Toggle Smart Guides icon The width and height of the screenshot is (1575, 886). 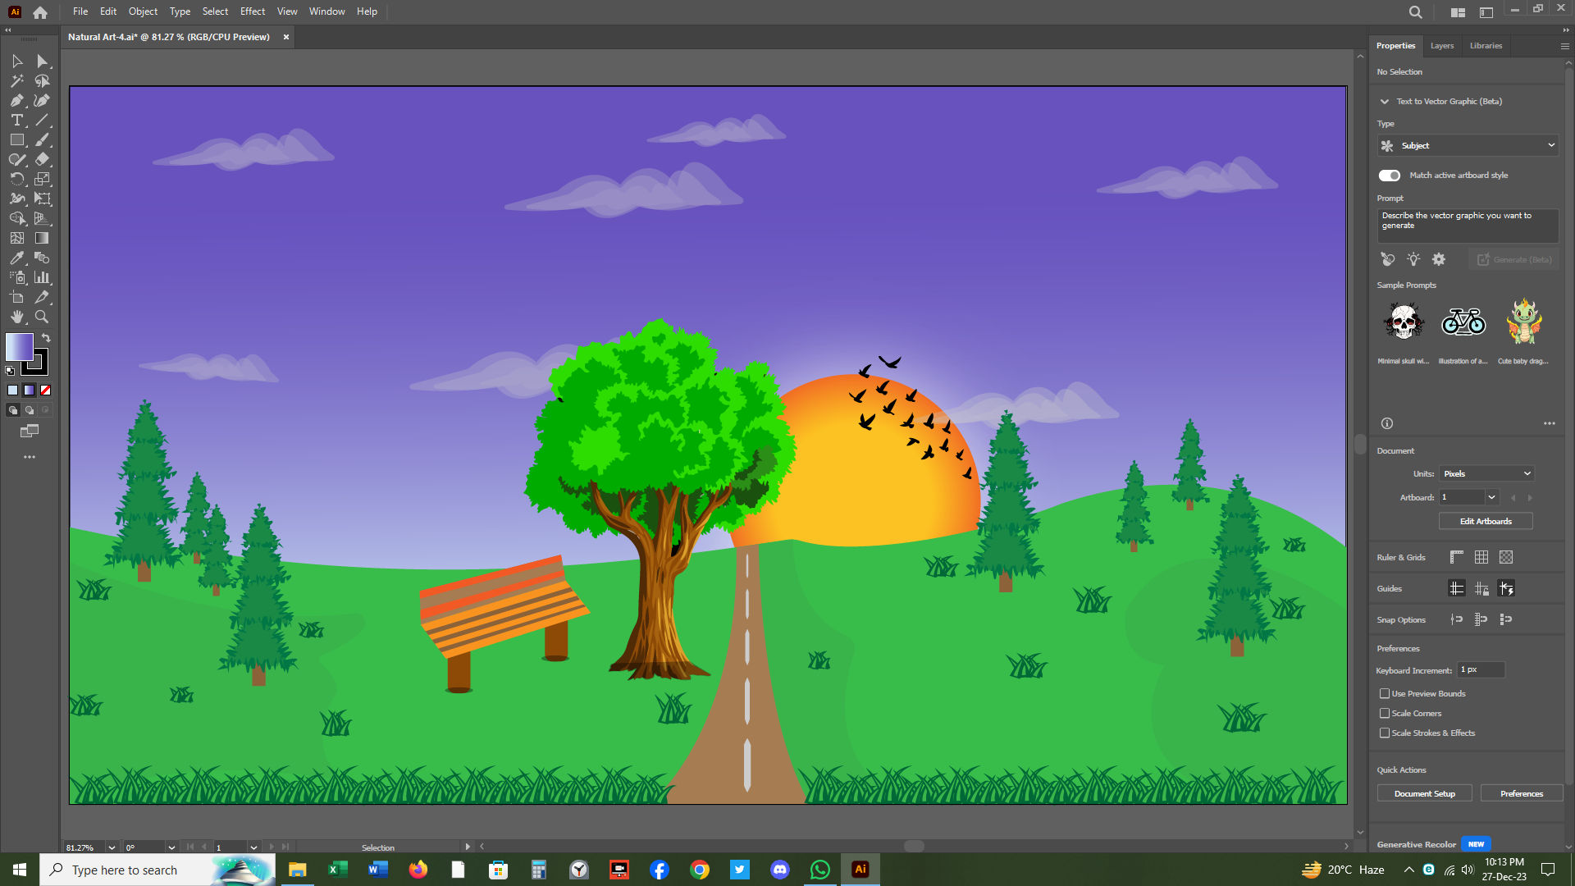[x=1506, y=589]
